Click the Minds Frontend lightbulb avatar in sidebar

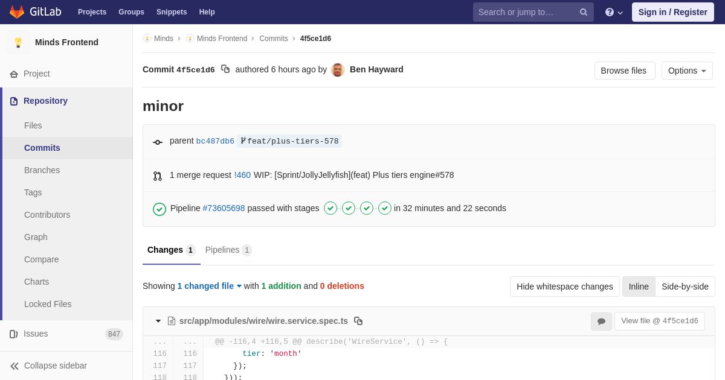[18, 42]
